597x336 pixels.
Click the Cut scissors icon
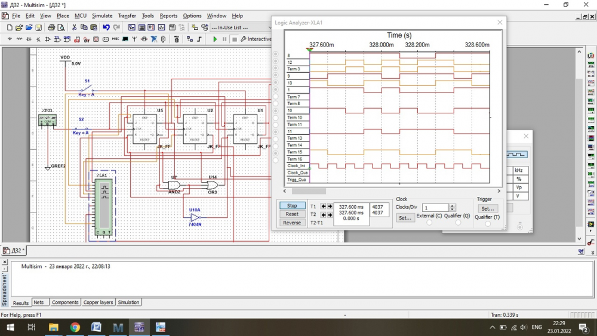point(74,27)
